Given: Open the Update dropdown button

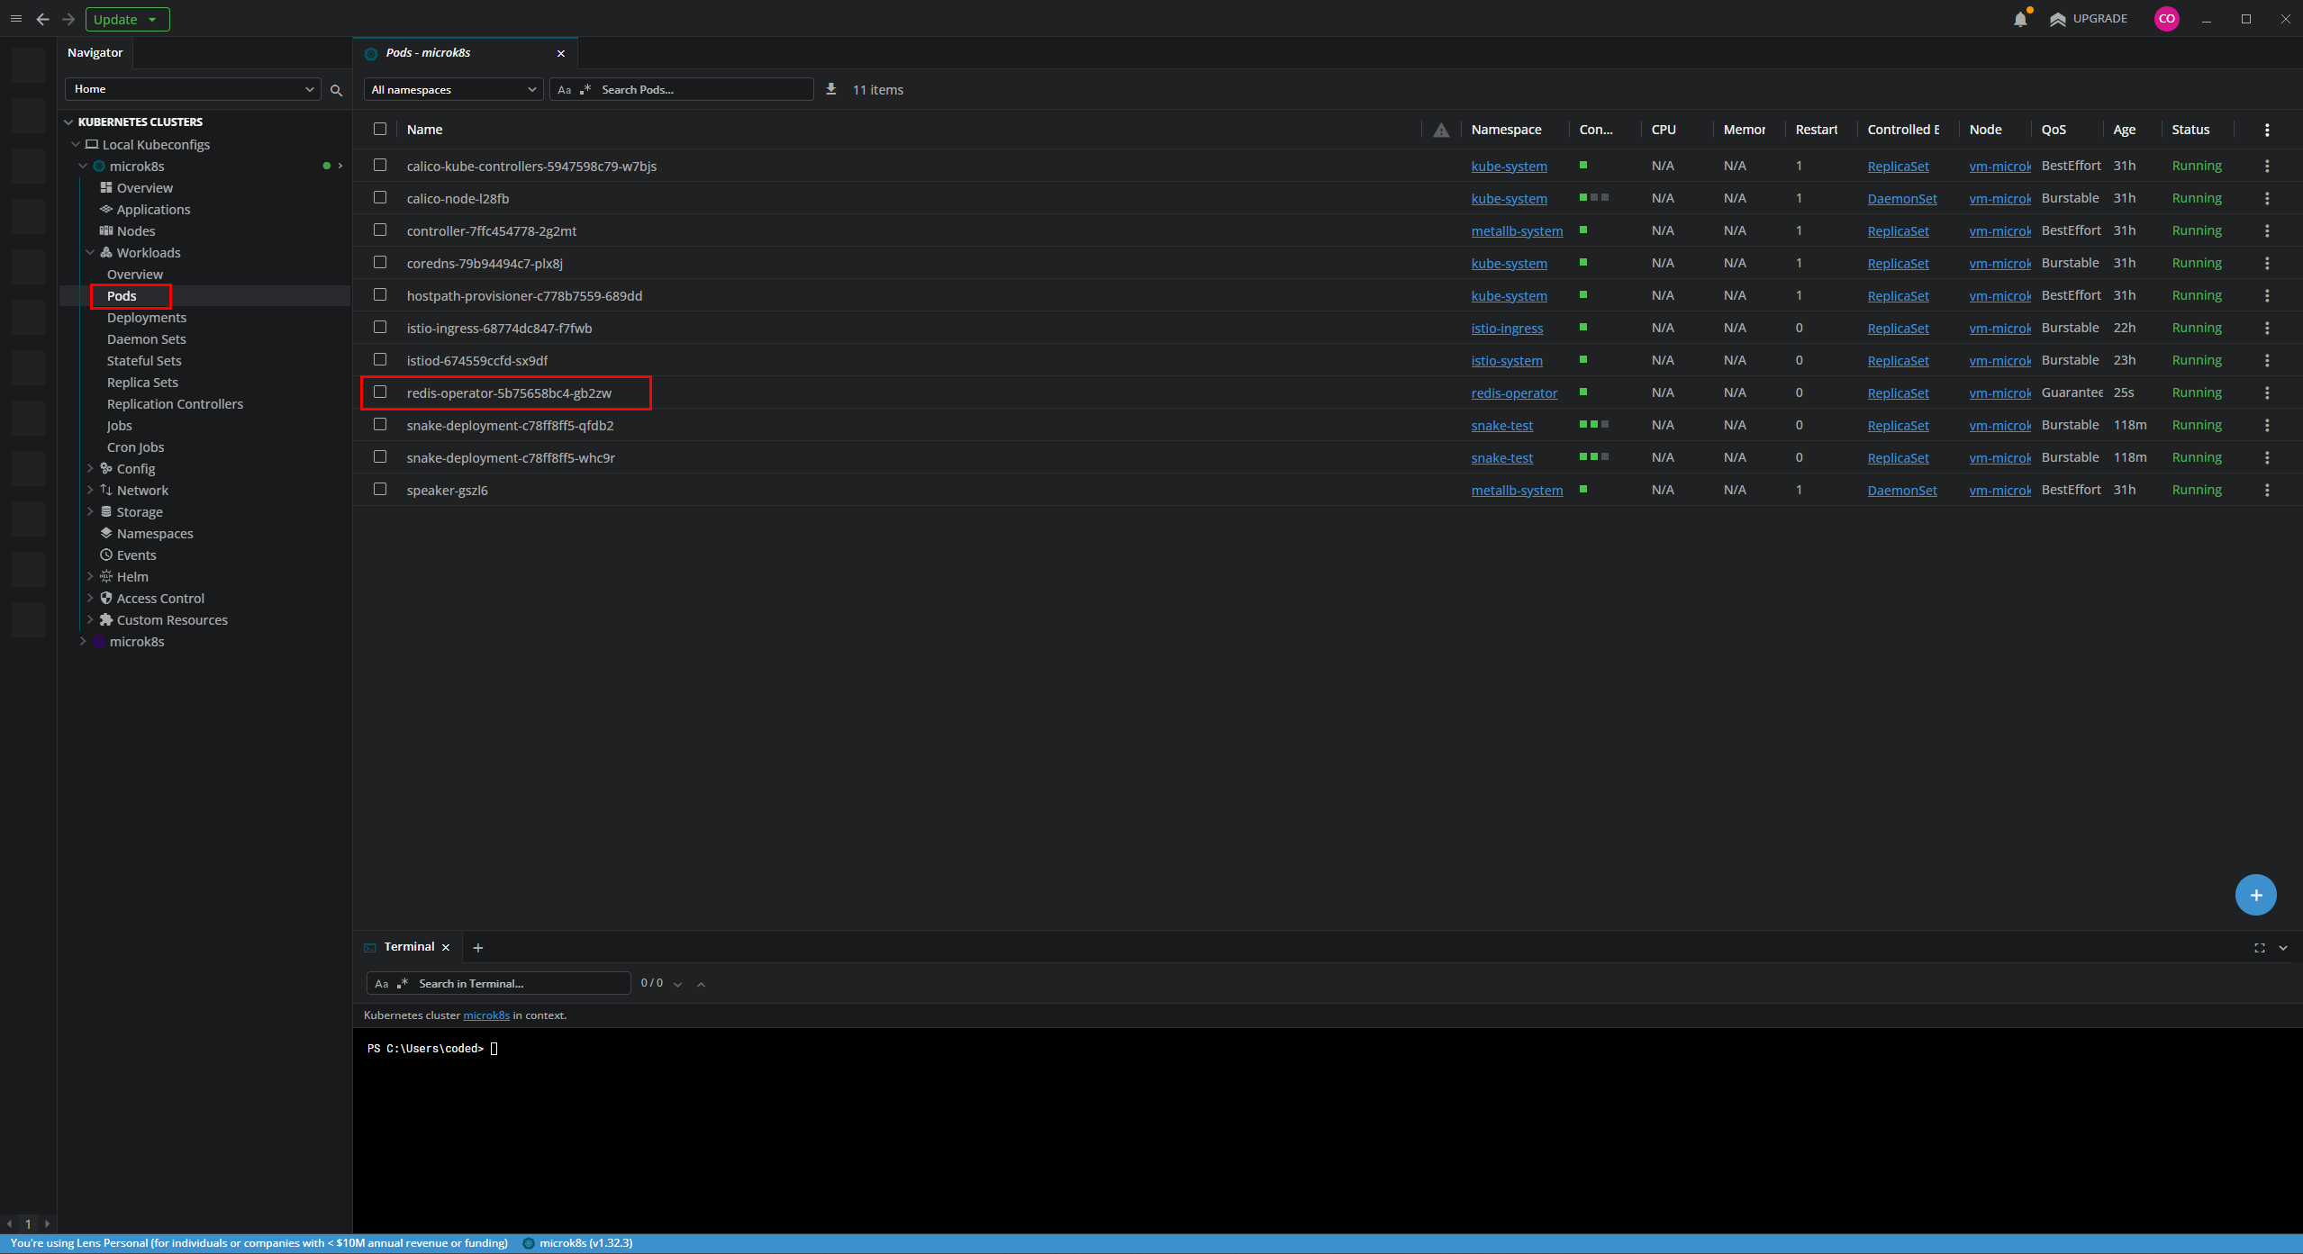Looking at the screenshot, I should [127, 19].
